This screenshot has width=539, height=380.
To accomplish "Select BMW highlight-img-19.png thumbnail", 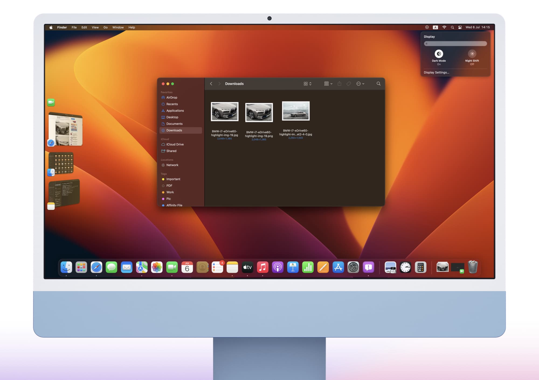I will [259, 112].
